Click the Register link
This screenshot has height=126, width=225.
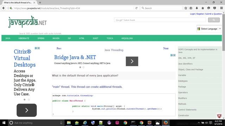pyautogui.click(x=200, y=14)
